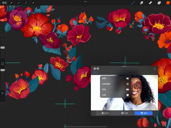This screenshot has height=128, width=171.
Task: Open the orange active color swatch
Action: pyautogui.click(x=168, y=3)
